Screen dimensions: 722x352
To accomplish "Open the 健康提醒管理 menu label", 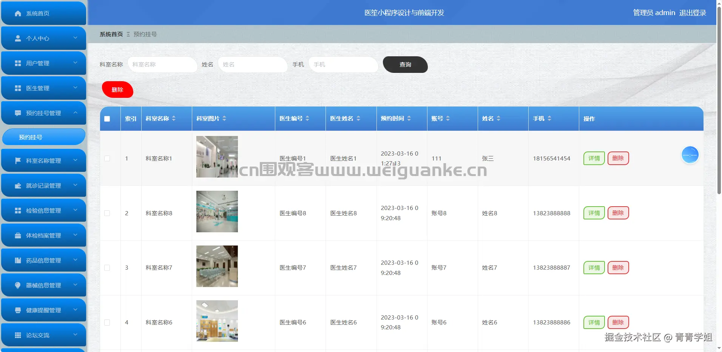I will pos(43,310).
